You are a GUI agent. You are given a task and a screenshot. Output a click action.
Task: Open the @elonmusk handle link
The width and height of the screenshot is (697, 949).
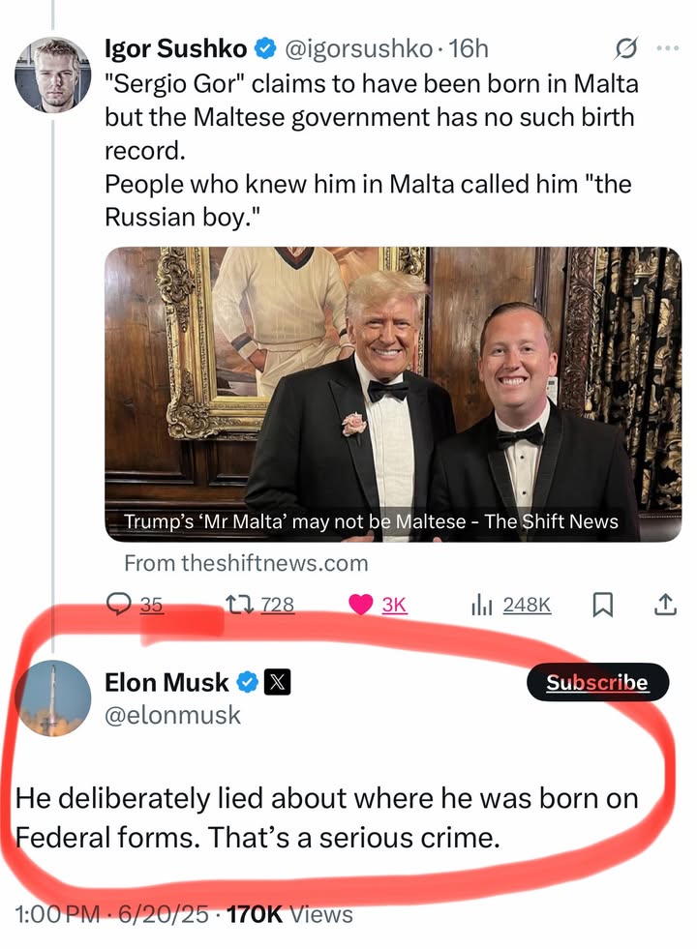pyautogui.click(x=172, y=715)
